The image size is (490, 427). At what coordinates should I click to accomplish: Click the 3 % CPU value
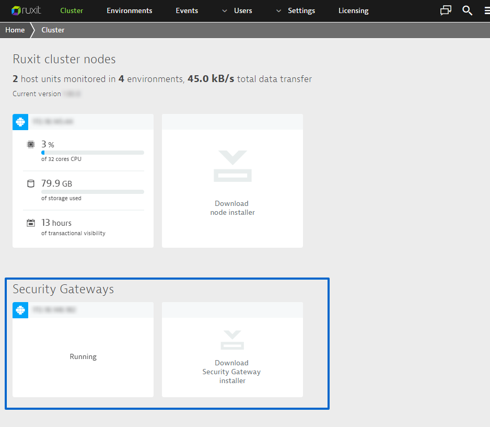click(x=48, y=144)
